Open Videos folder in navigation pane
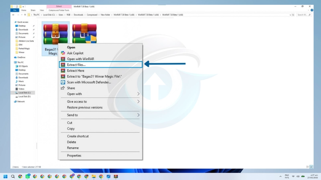 tap(21, 89)
